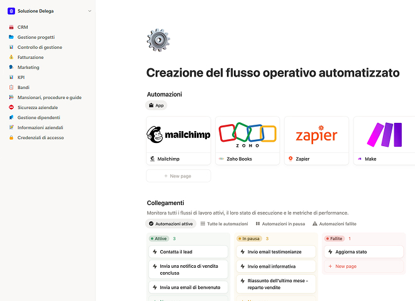This screenshot has width=415, height=301.
Task: Open the Contatta il lead card
Action: (188, 252)
